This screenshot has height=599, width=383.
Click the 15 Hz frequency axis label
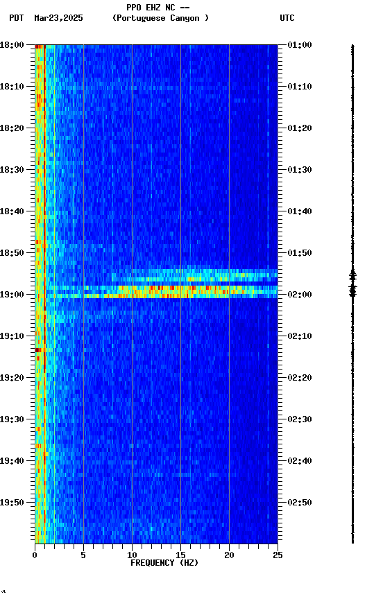180,555
